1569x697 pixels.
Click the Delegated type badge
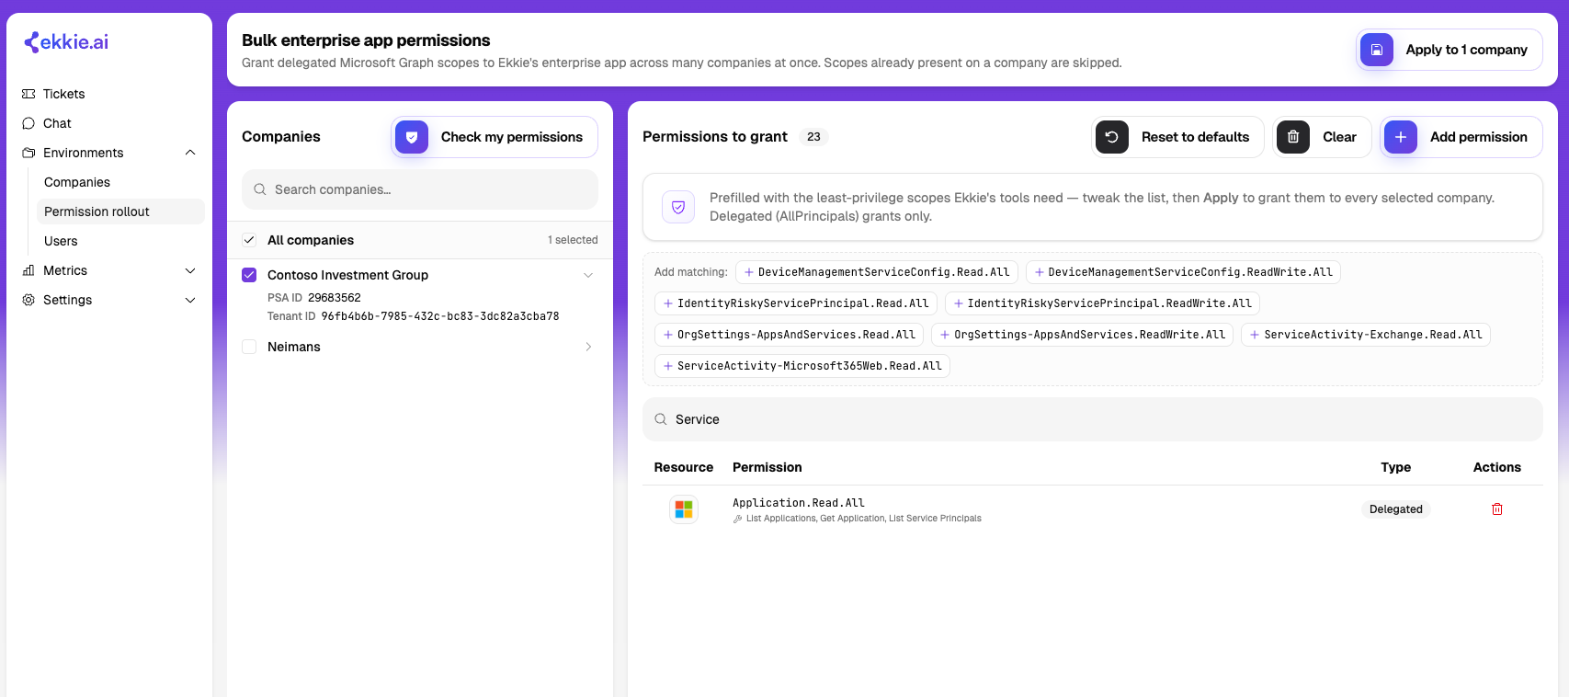tap(1396, 509)
